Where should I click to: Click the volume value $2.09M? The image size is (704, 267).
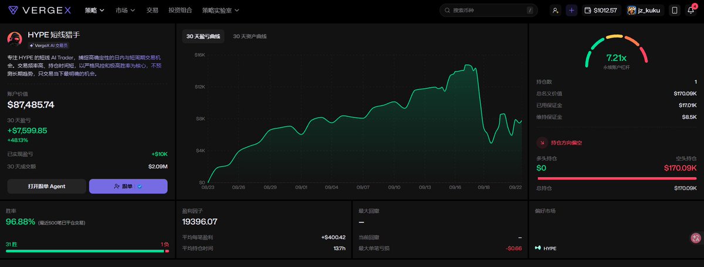click(x=157, y=166)
